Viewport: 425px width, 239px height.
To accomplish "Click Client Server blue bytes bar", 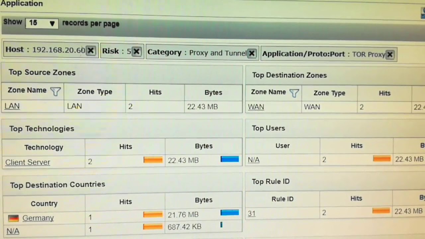I will pos(230,159).
